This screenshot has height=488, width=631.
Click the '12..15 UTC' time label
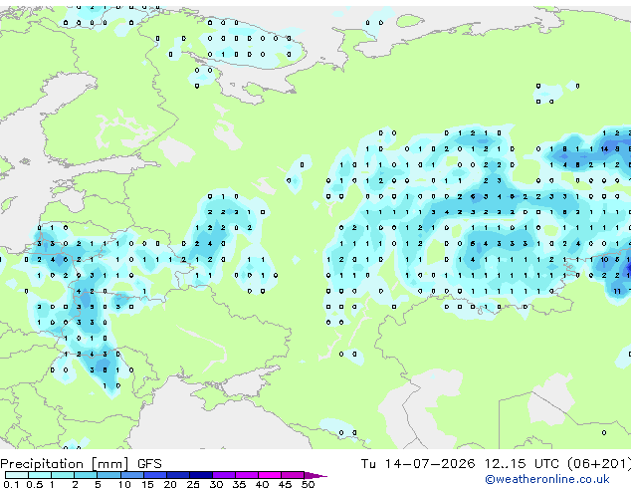522,464
